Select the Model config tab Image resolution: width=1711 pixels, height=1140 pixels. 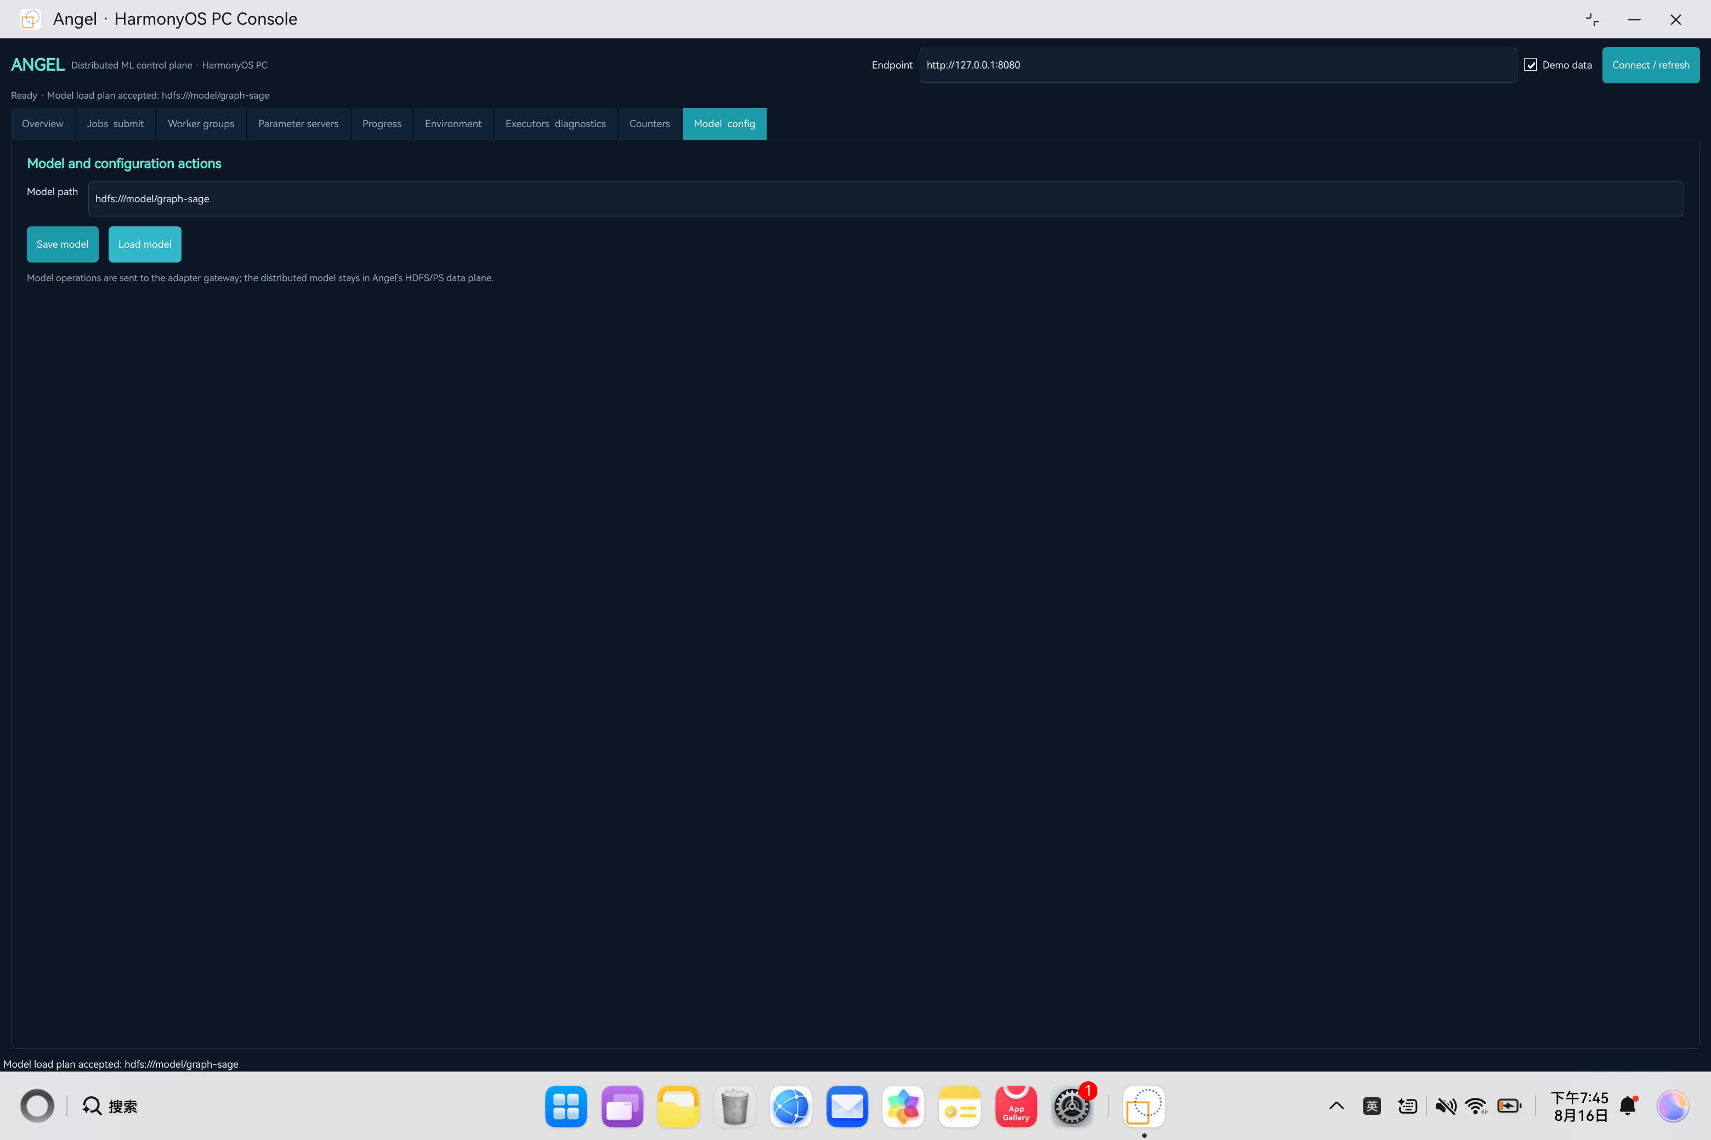tap(724, 124)
